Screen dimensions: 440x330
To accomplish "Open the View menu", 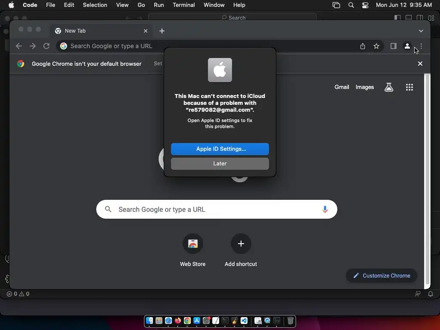I will [122, 5].
